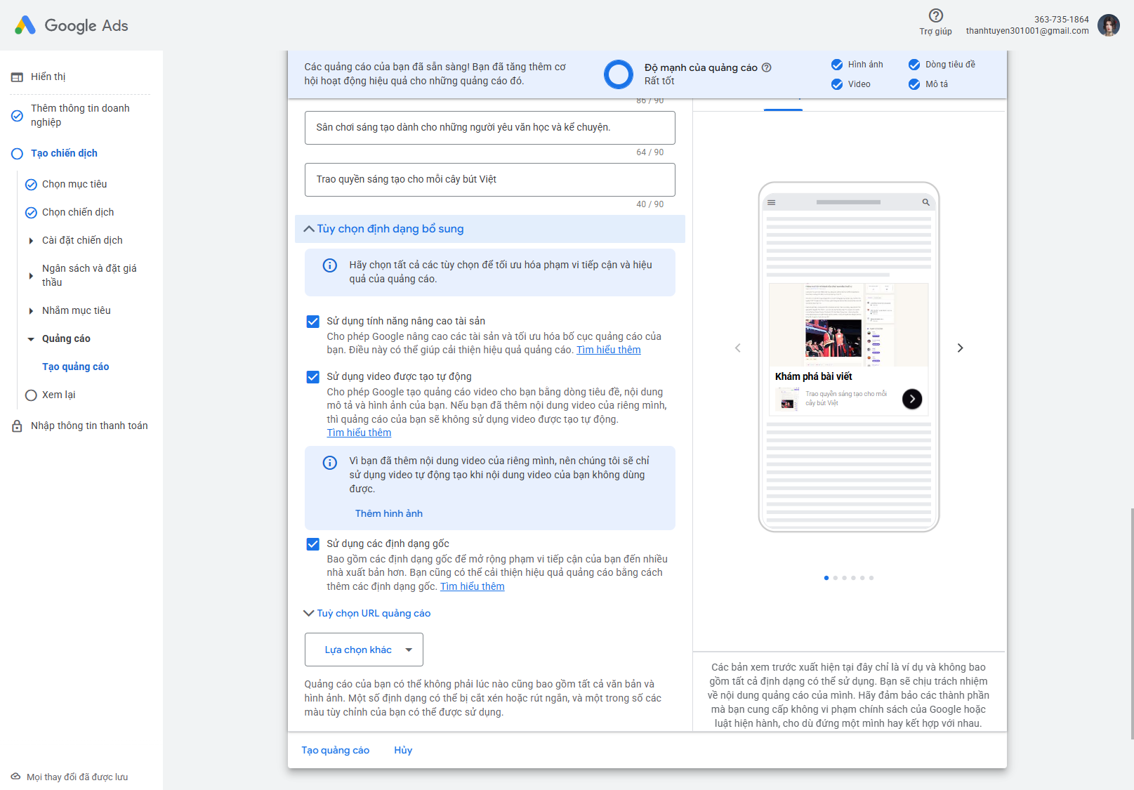Go to Hiển thị in sidebar
This screenshot has width=1134, height=790.
pyautogui.click(x=48, y=77)
